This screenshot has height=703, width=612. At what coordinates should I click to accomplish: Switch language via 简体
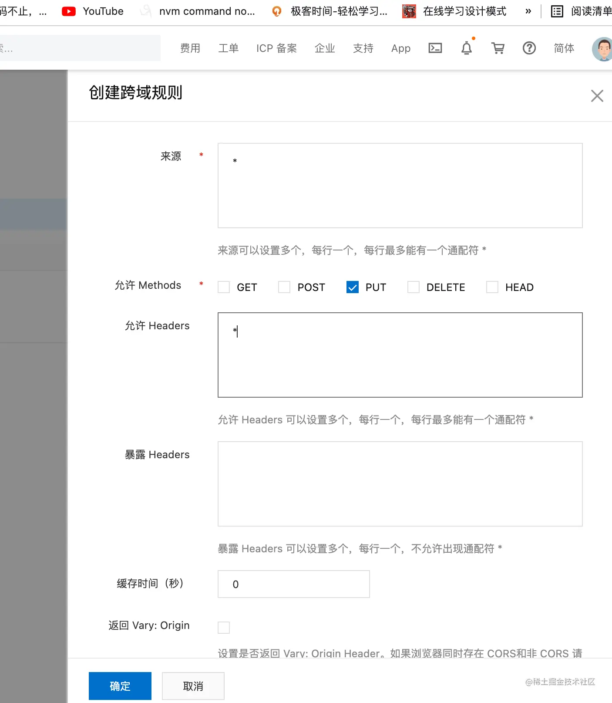coord(564,48)
